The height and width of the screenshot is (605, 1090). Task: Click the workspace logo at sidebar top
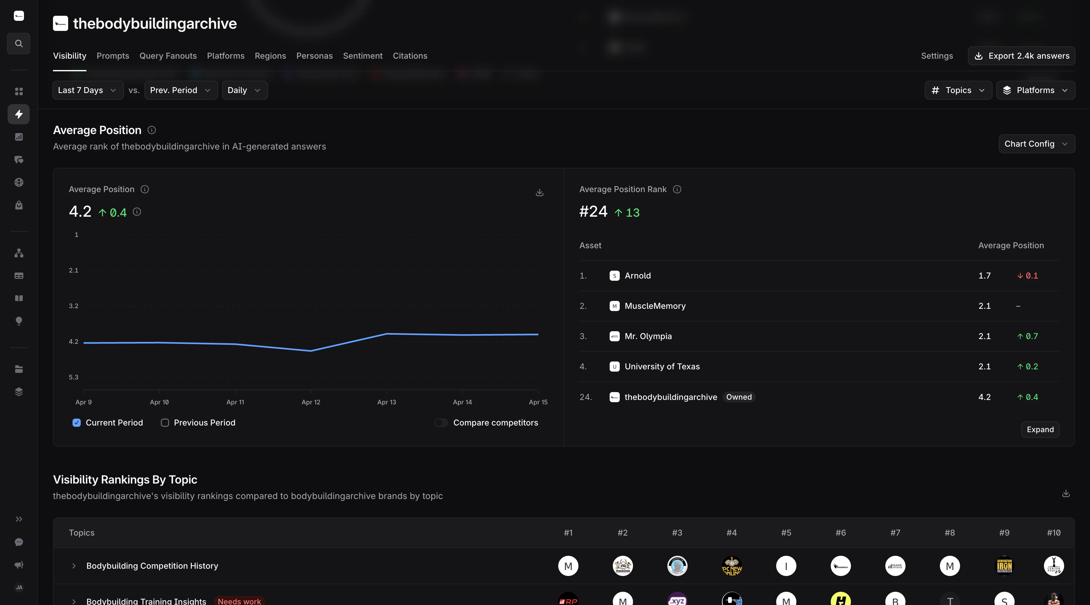click(19, 16)
